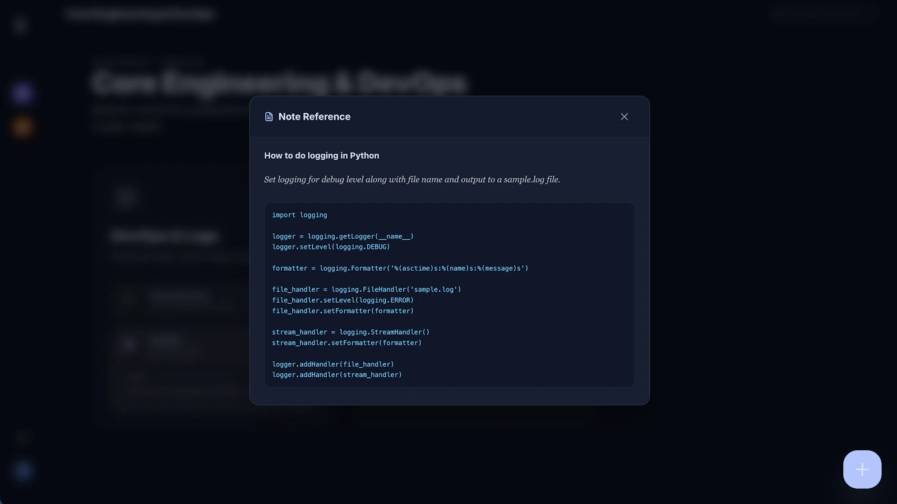Click the logging.StreamHandler() code line
This screenshot has width=897, height=504.
coord(351,332)
